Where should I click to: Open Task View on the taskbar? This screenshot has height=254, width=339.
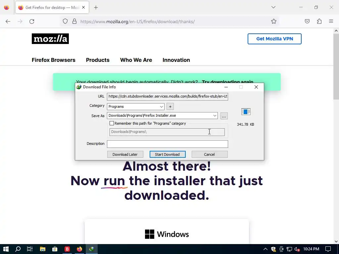(x=29, y=249)
